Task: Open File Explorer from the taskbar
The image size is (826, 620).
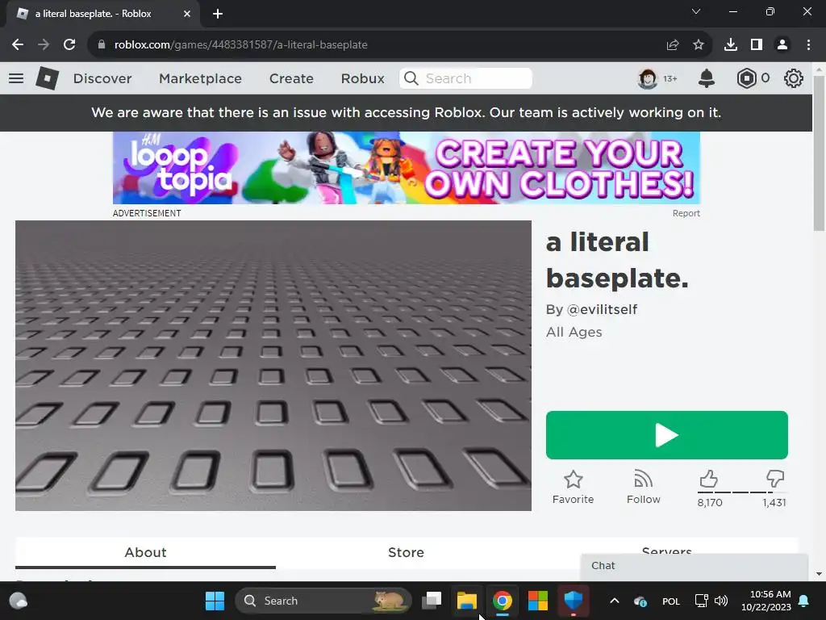Action: [x=467, y=601]
